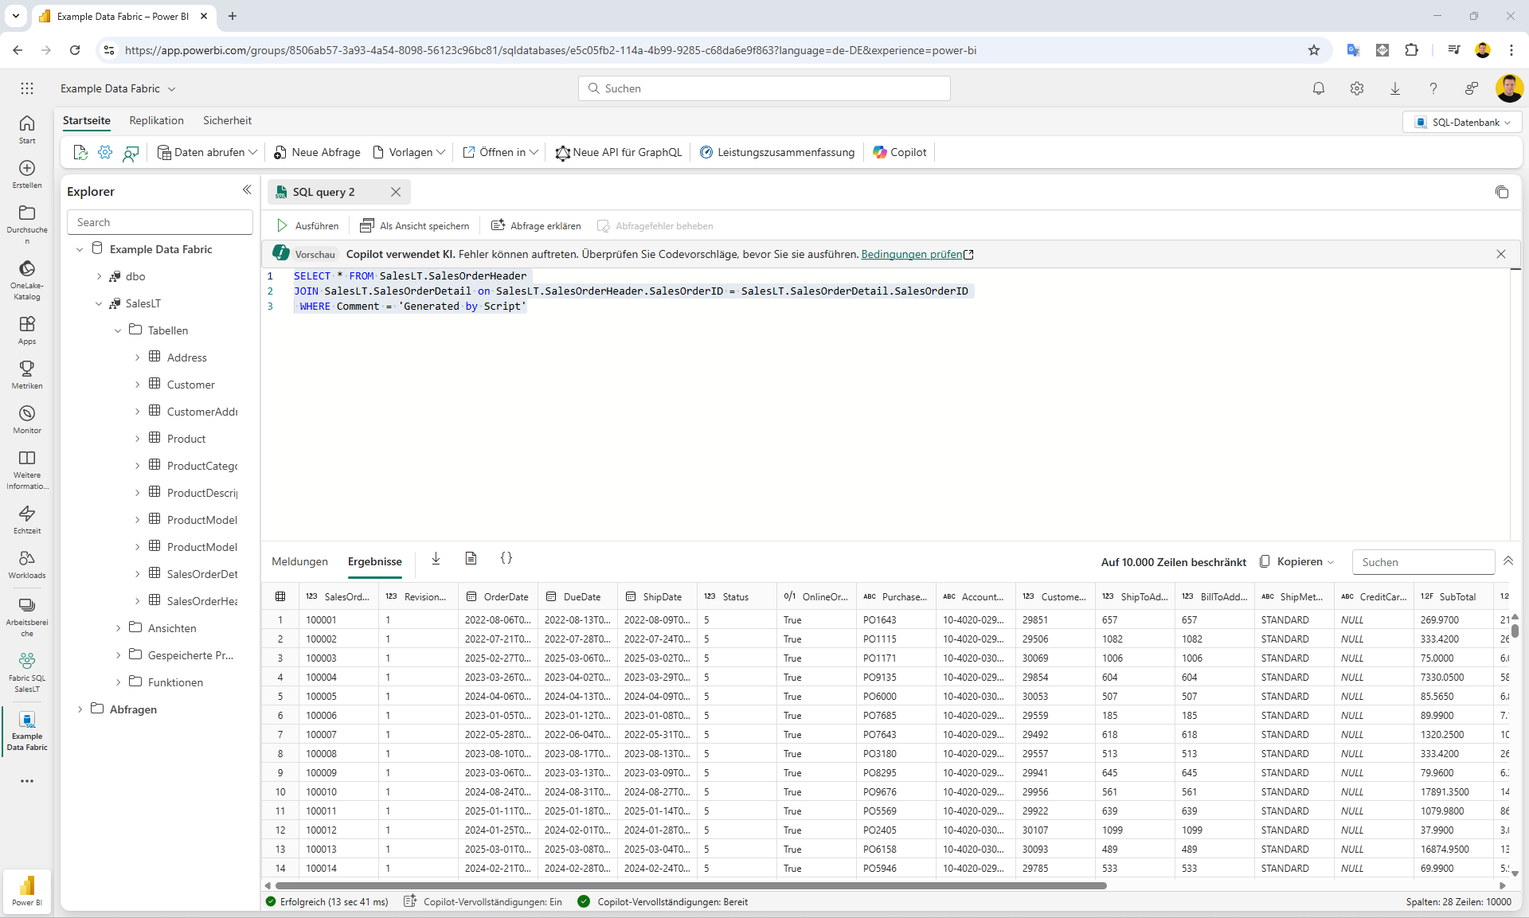Viewport: 1529px width, 918px height.
Task: Click the results document icon
Action: pyautogui.click(x=471, y=559)
